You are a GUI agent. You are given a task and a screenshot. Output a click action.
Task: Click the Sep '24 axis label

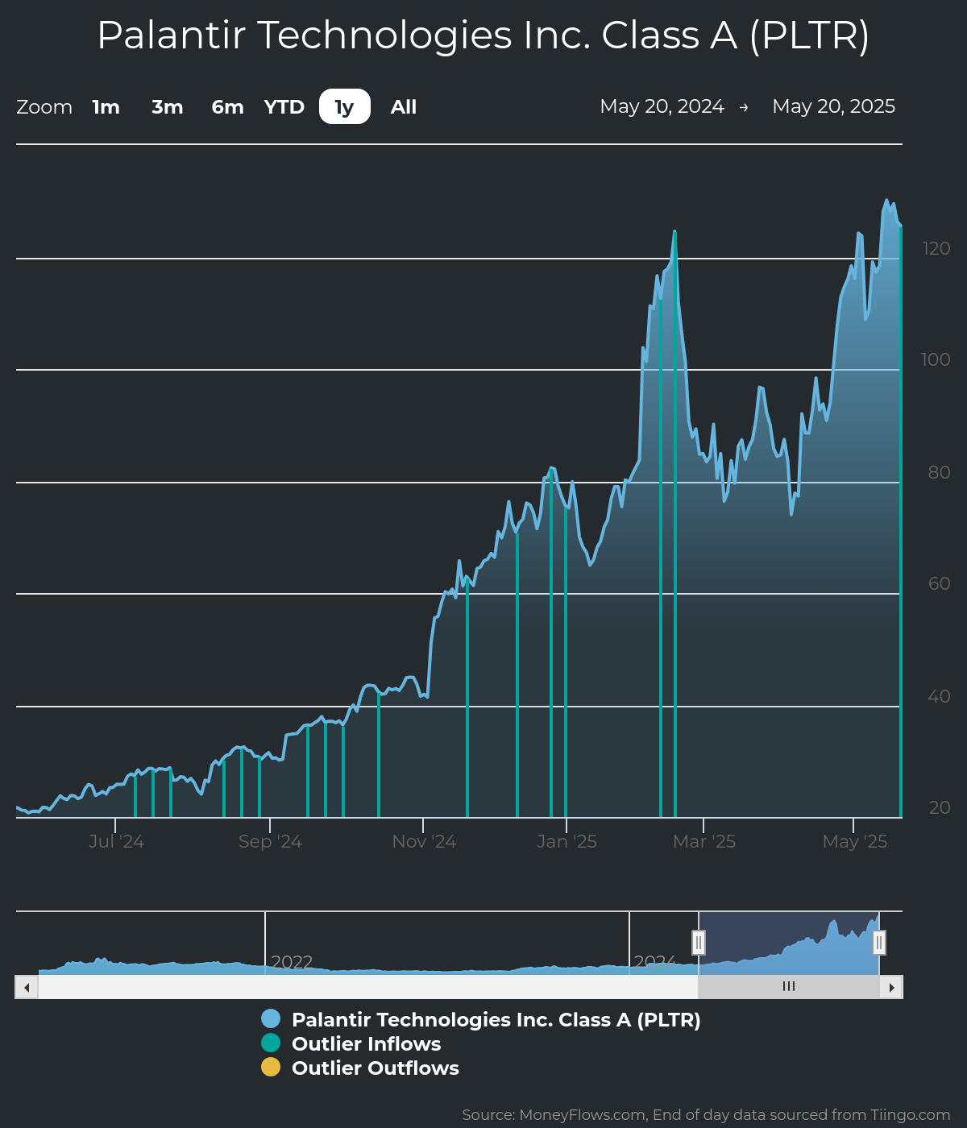click(x=270, y=842)
